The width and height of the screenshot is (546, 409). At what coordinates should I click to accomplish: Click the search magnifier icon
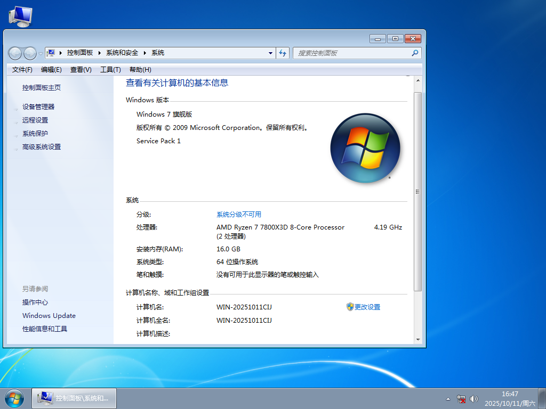pos(415,53)
